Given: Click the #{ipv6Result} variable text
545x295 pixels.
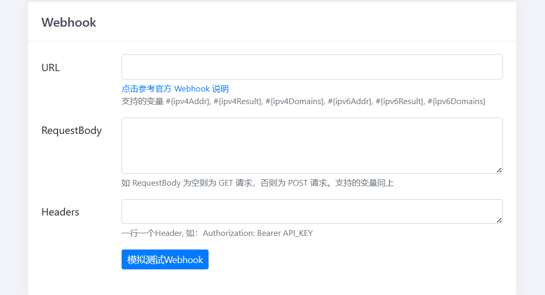Looking at the screenshot, I should coord(400,101).
